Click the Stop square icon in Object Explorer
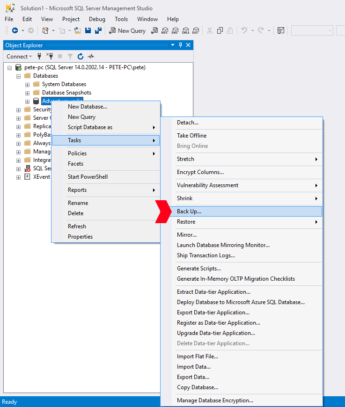This screenshot has height=407, width=345. click(60, 56)
